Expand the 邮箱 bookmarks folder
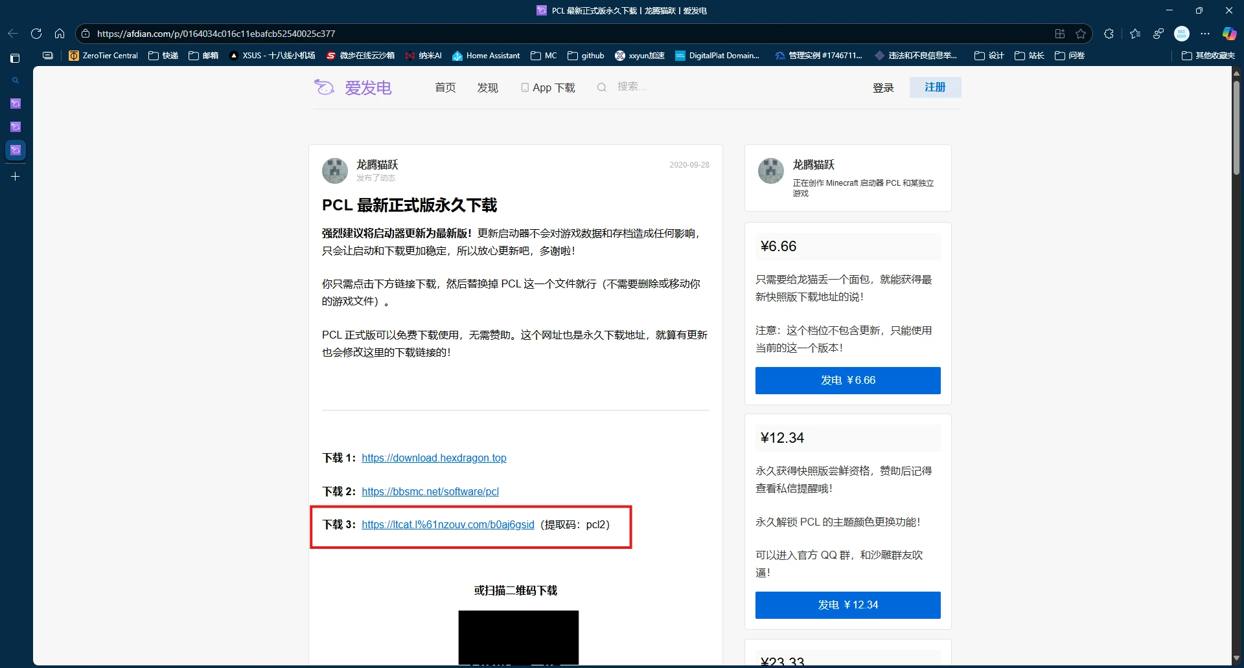The width and height of the screenshot is (1244, 668). pos(203,56)
